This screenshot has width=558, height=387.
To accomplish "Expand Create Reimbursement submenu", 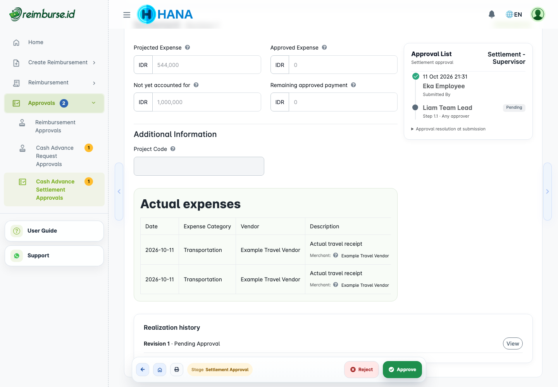I will tap(54, 62).
